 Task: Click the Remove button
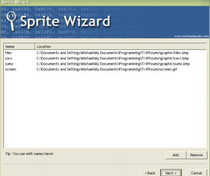(x=196, y=155)
